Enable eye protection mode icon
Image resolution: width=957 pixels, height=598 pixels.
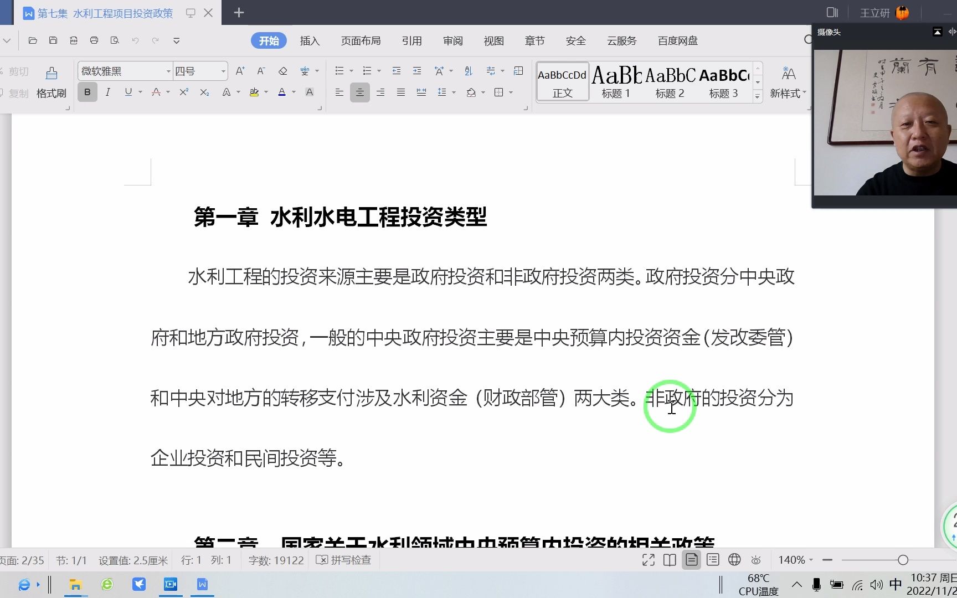tap(755, 560)
